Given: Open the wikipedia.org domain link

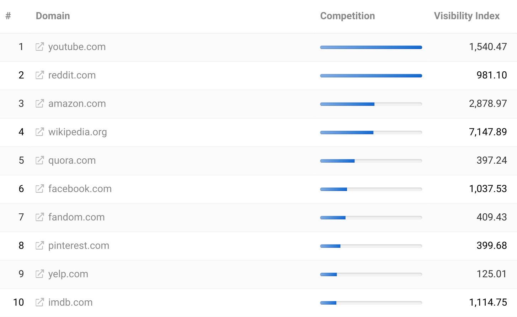Looking at the screenshot, I should tap(78, 132).
